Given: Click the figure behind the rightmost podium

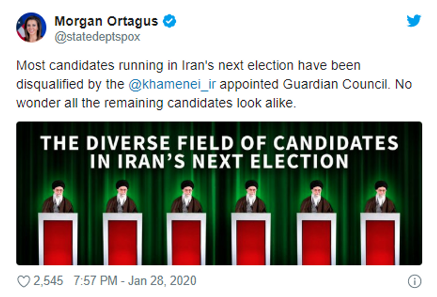Looking at the screenshot, I should click(x=380, y=197).
